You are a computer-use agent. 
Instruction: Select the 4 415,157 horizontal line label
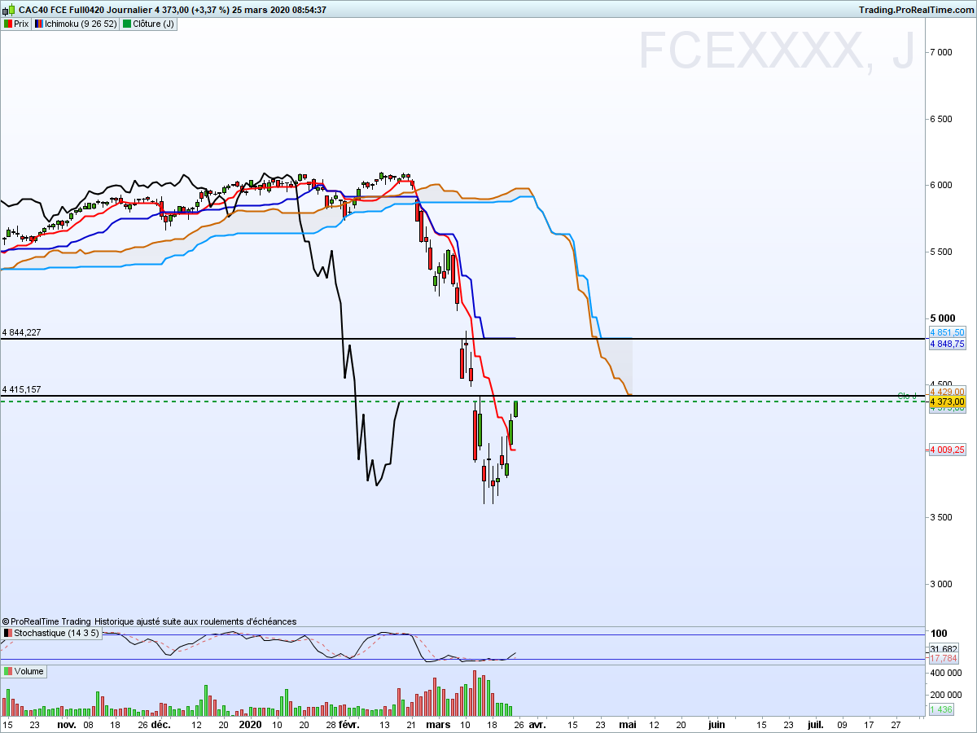(x=22, y=390)
